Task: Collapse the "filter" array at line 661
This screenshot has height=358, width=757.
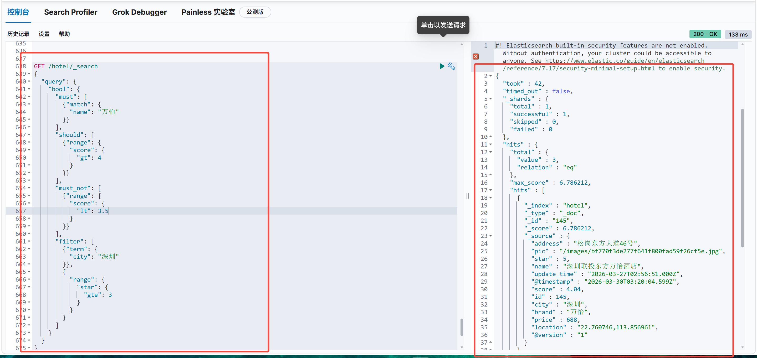Action: (29, 241)
